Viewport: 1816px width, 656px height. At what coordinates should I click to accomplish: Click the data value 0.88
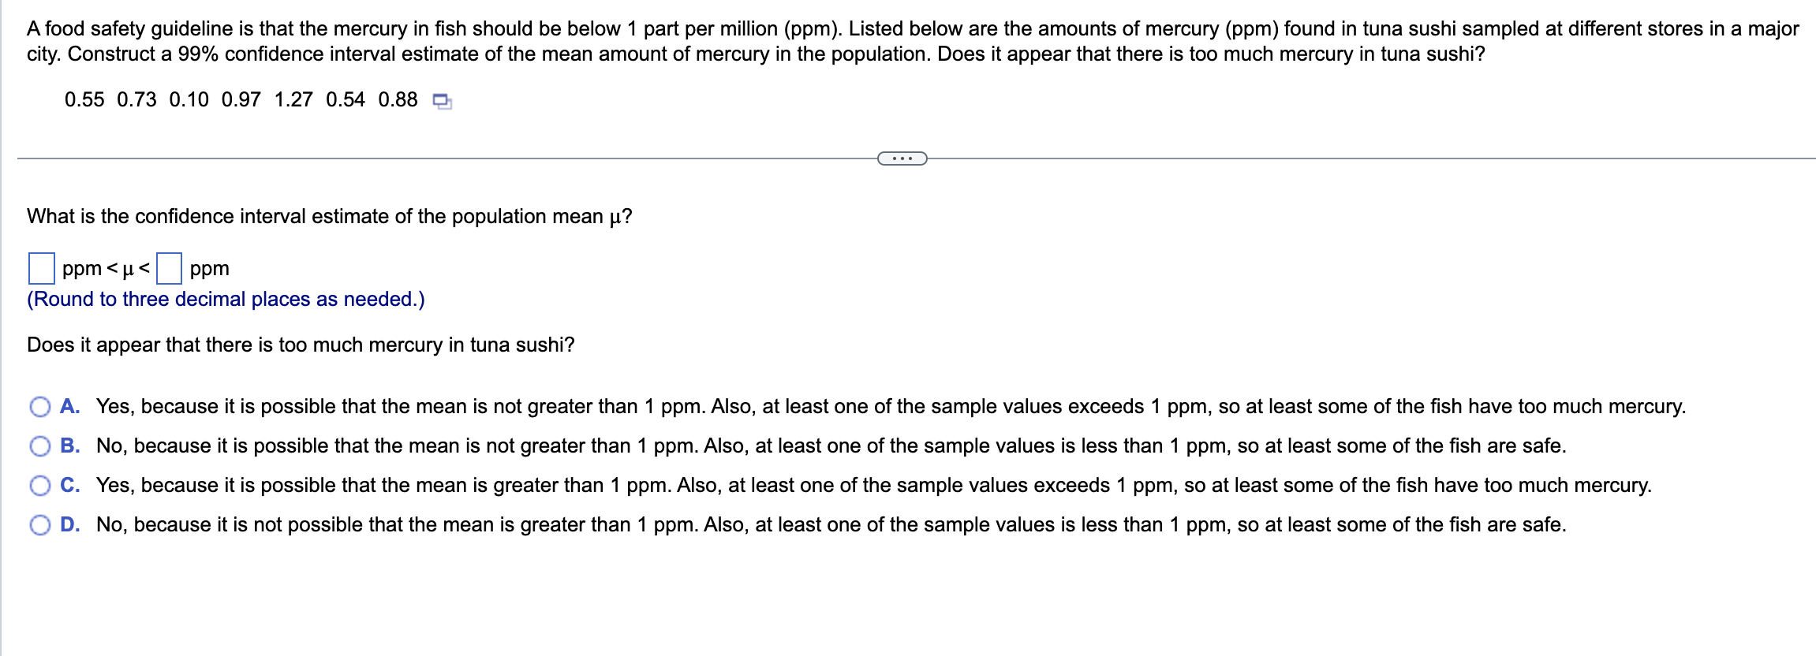click(398, 100)
